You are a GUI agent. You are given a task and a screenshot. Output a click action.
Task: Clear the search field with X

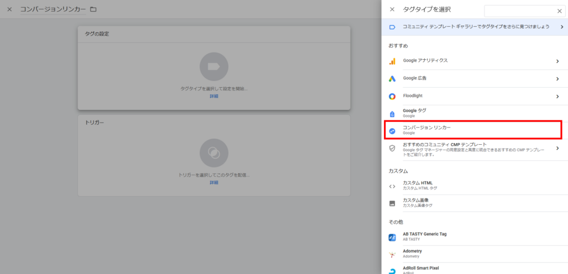click(x=559, y=11)
